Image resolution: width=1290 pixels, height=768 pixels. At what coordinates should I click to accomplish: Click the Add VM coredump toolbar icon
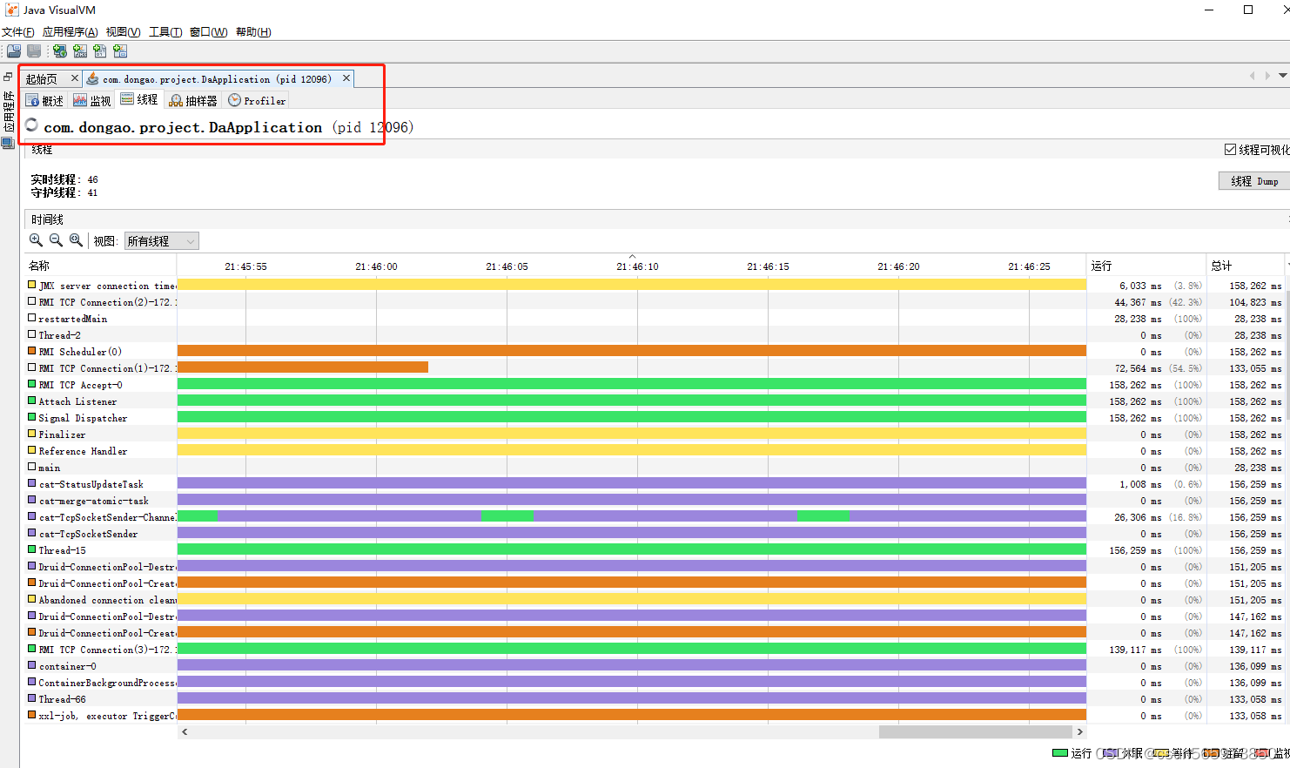[99, 51]
